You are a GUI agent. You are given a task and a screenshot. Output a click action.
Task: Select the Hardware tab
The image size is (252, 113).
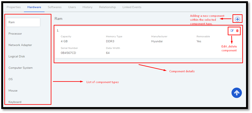(34, 7)
